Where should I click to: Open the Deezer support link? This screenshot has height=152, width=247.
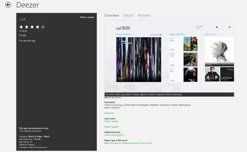(x=111, y=127)
